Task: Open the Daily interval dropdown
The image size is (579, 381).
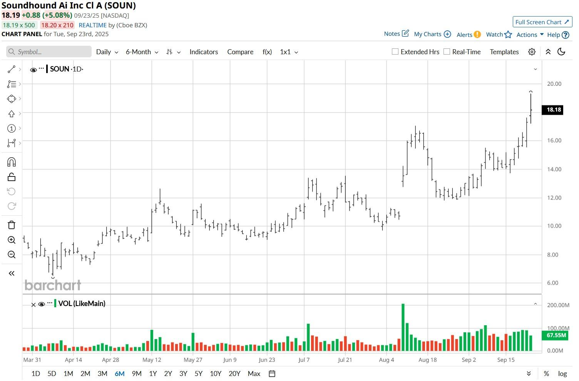Action: 107,52
